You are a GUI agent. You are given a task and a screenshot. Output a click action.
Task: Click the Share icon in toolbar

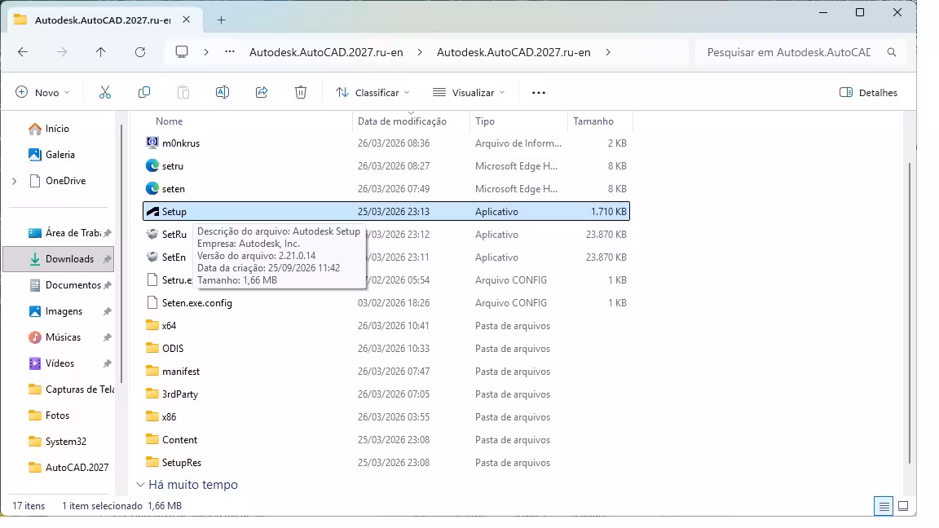coord(262,92)
